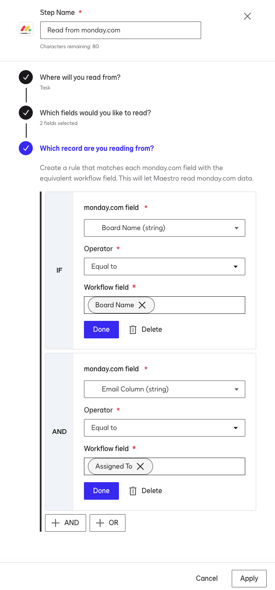The width and height of the screenshot is (275, 590).
Task: Click trash icon in the AND rule
Action: (x=133, y=491)
